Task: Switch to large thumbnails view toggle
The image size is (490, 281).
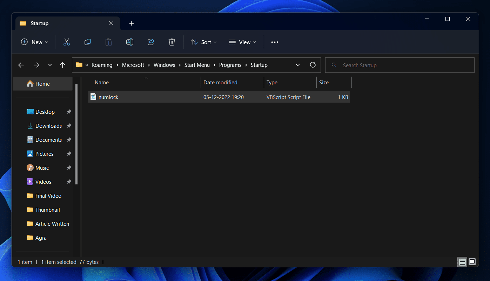Action: tap(472, 262)
